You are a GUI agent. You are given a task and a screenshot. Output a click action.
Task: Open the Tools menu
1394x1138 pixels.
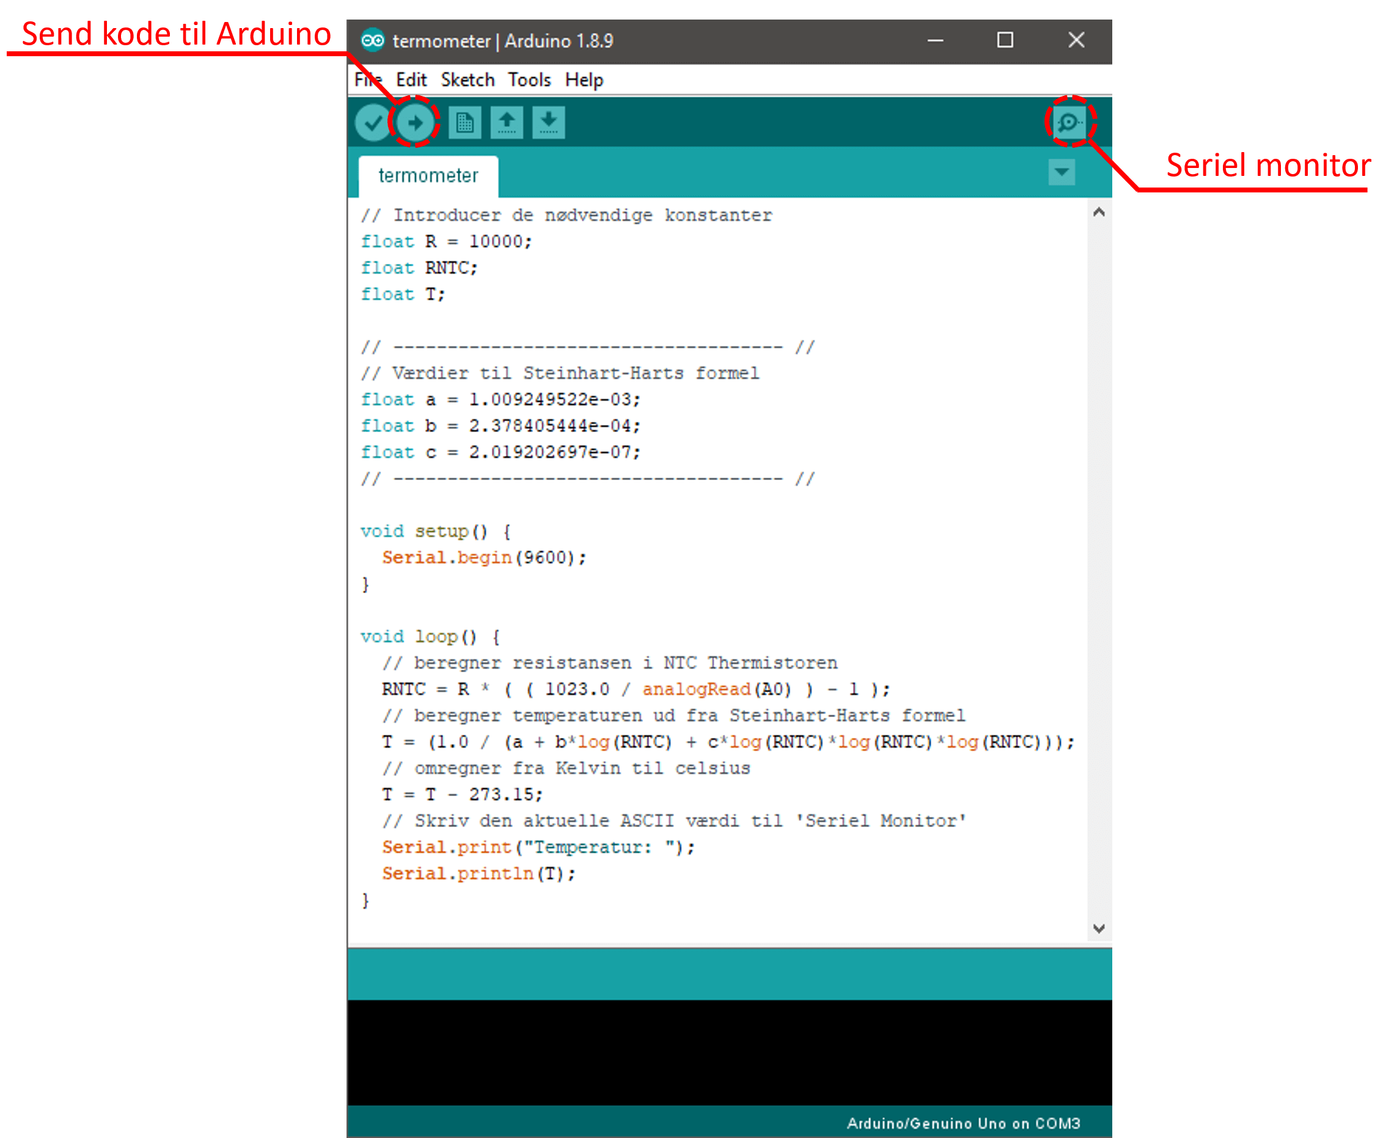529,80
